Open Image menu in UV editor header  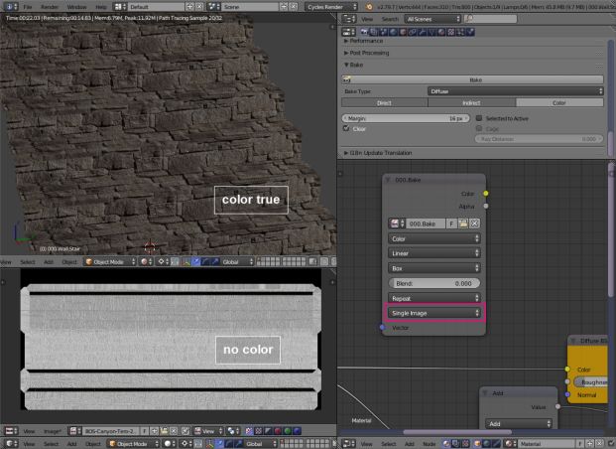click(x=53, y=431)
